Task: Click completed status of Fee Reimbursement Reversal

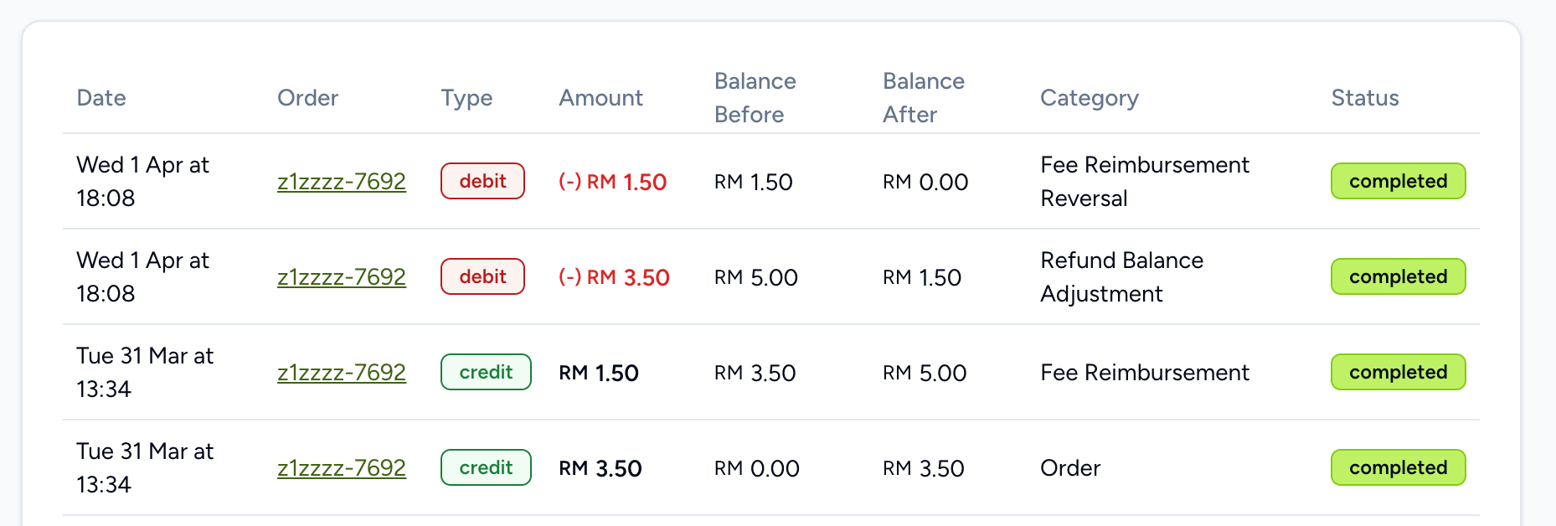Action: 1398,182
